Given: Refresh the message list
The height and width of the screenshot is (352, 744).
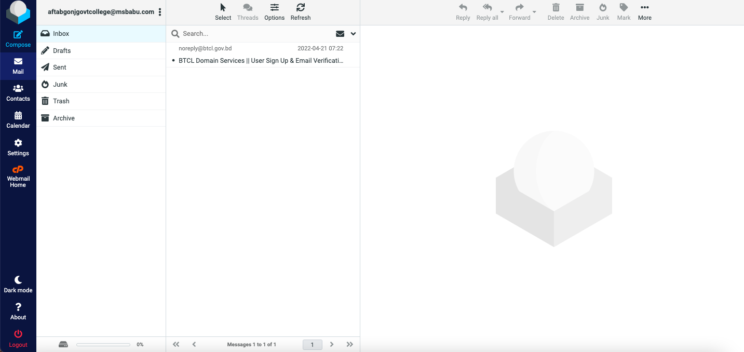Looking at the screenshot, I should tap(301, 12).
